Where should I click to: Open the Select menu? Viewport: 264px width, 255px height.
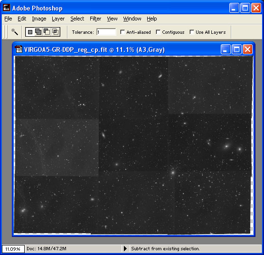point(77,19)
